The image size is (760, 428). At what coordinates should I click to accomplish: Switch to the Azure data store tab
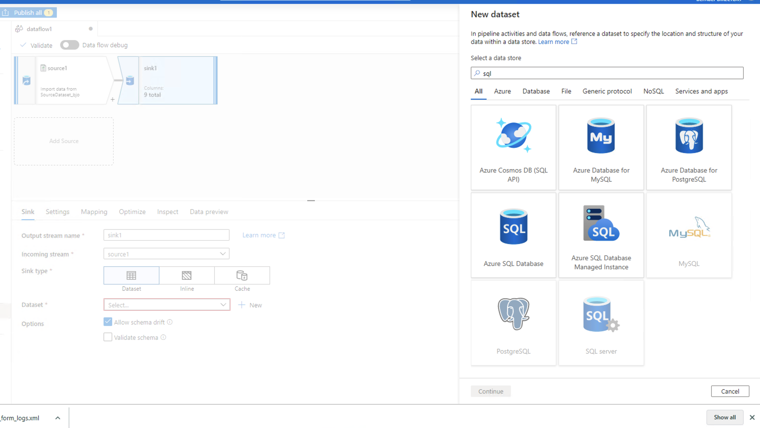click(x=502, y=92)
